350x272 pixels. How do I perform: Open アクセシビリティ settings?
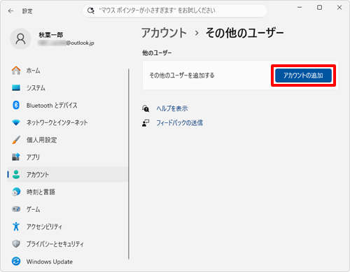(x=68, y=227)
